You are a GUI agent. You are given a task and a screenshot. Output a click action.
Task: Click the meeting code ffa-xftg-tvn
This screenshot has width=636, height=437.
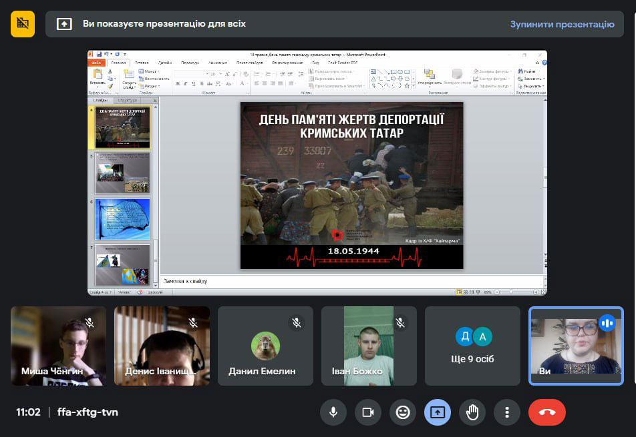pos(88,412)
